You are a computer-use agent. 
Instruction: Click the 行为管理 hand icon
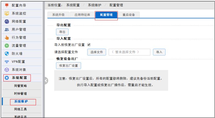[x=7, y=38]
